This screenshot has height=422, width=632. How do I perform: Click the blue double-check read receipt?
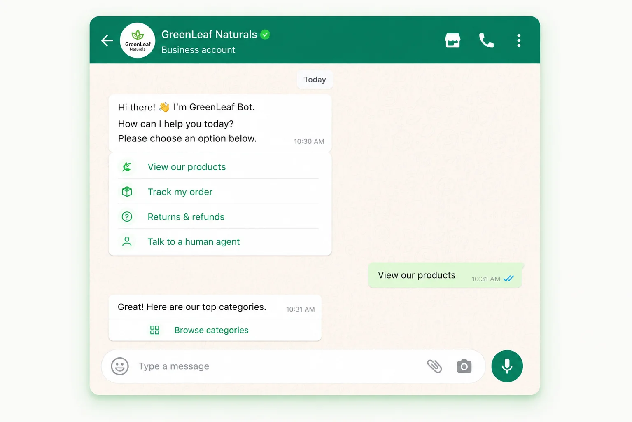point(508,279)
